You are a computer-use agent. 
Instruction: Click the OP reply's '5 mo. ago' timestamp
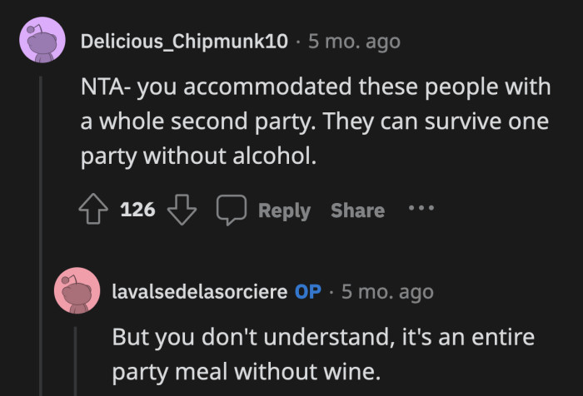(387, 292)
